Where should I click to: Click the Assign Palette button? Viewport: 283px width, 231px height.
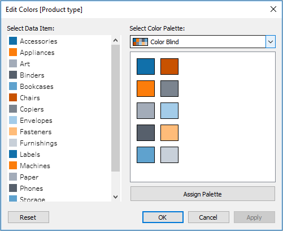click(x=203, y=194)
